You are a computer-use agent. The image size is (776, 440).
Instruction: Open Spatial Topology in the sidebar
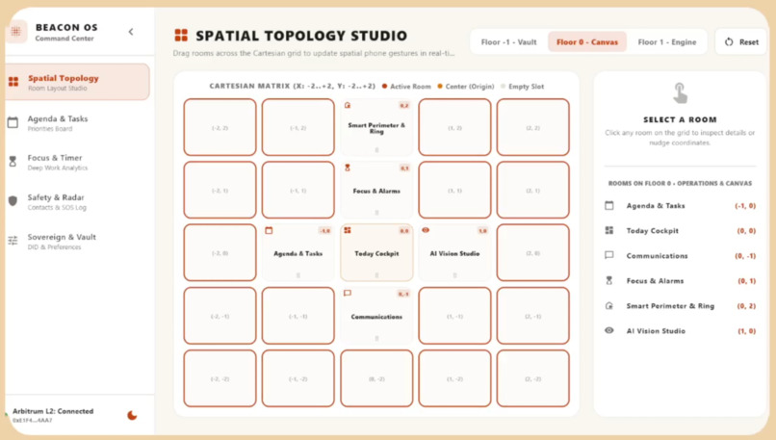78,82
